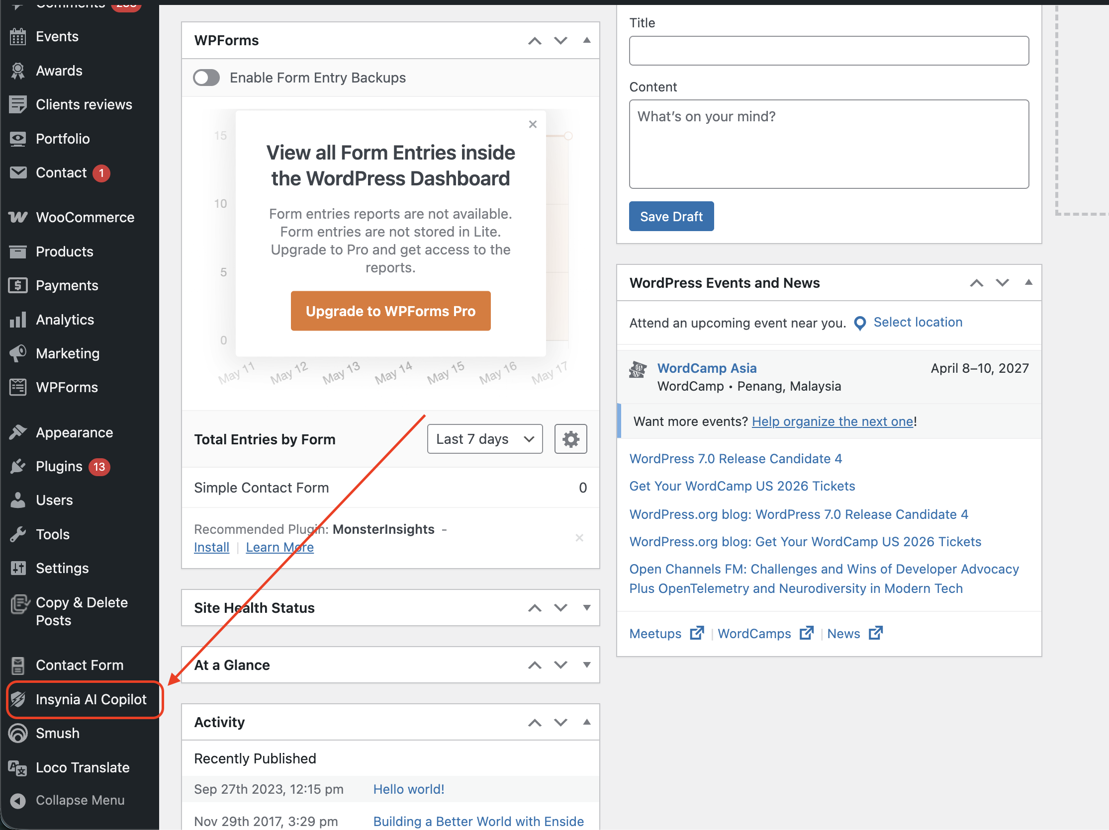Click the location pin icon

[x=860, y=323]
